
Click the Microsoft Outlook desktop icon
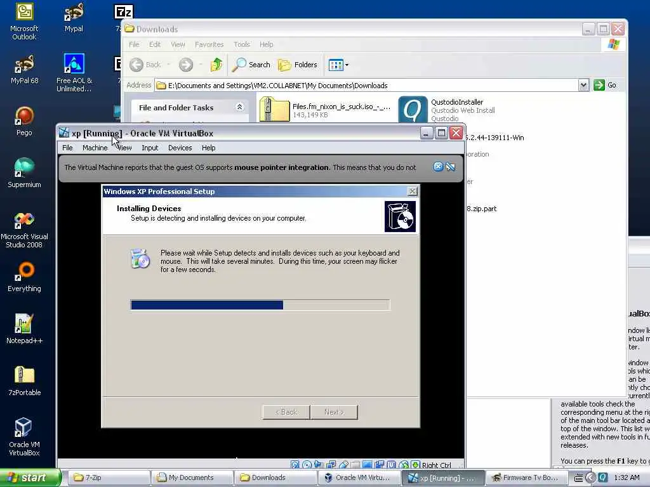pos(24,22)
